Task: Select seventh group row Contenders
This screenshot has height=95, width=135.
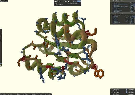Action: 123,12
